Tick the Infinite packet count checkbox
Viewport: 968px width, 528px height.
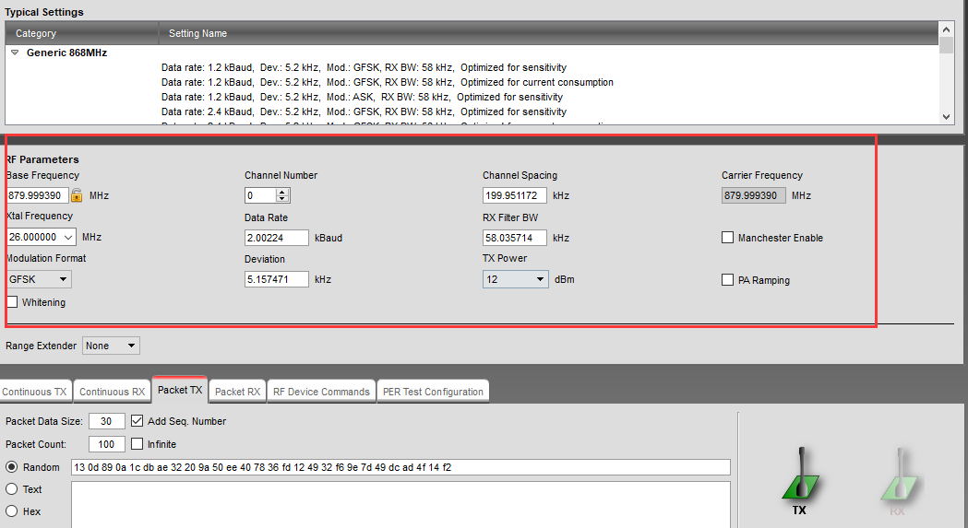[137, 444]
